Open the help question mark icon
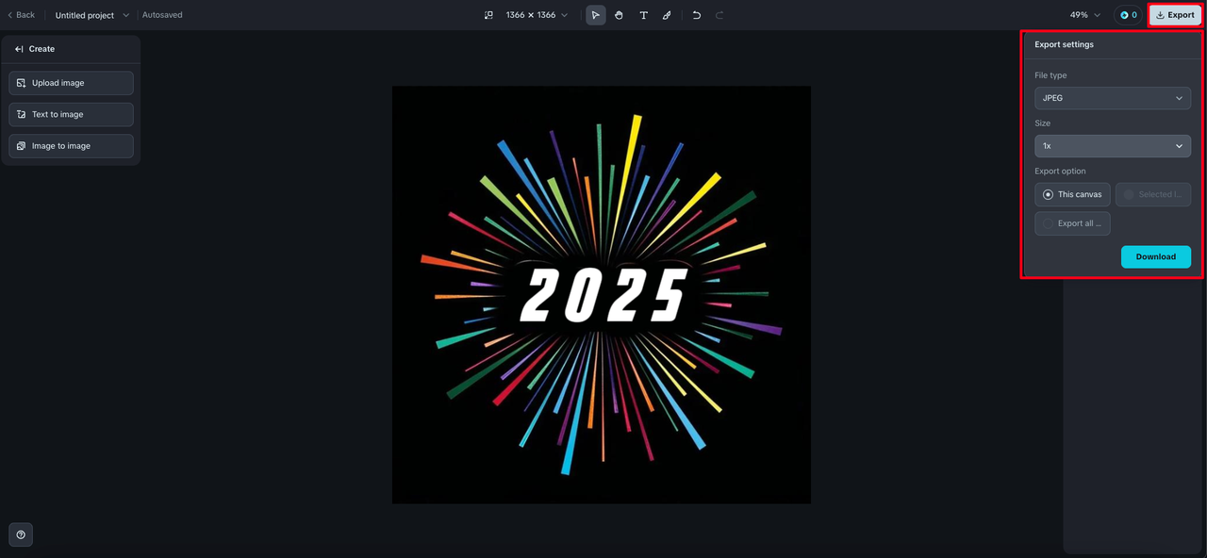 coord(21,534)
